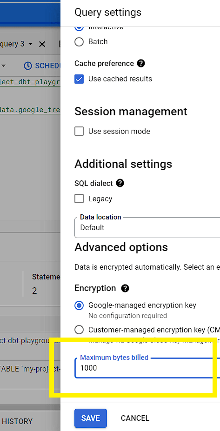Select the Interactive radio option
220x431 pixels.
(79, 27)
